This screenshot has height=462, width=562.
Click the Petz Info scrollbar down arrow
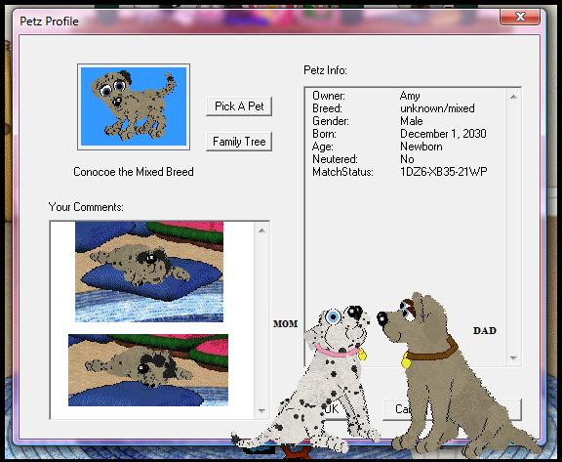coord(513,357)
